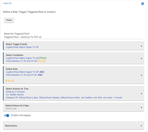Expand the Restrictions section arrow
This screenshot has width=148, height=132.
click(x=141, y=126)
